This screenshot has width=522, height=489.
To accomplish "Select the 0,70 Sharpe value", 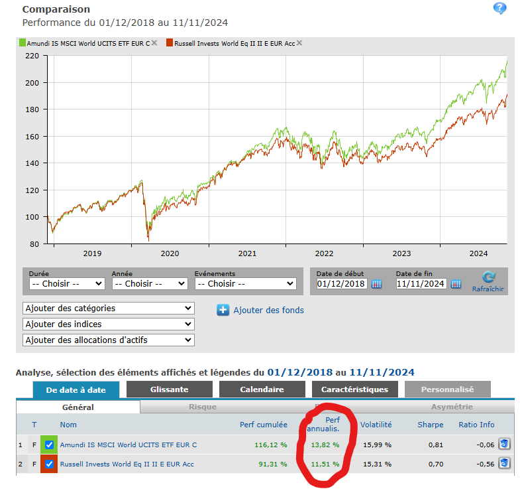I will click(436, 464).
